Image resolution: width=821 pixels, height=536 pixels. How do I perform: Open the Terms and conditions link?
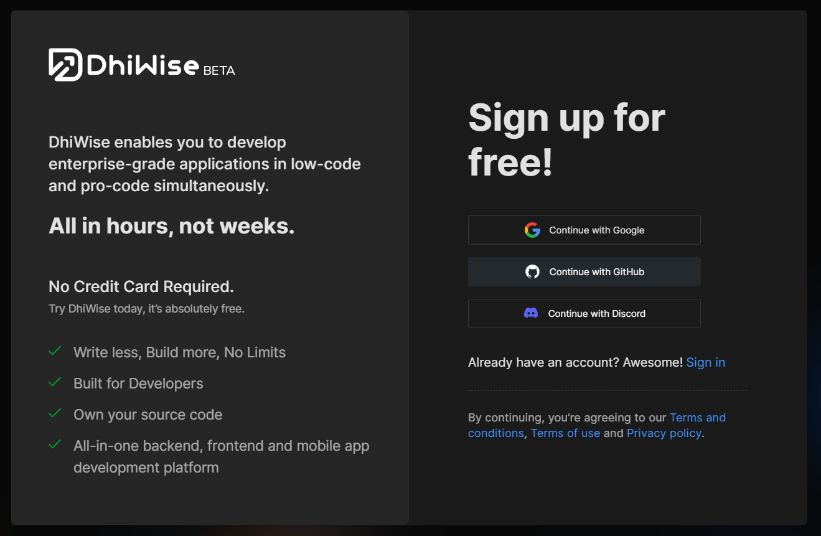[697, 417]
